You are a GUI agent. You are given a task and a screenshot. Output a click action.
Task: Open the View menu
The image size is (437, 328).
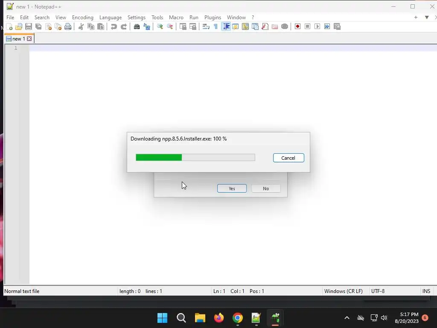point(61,17)
